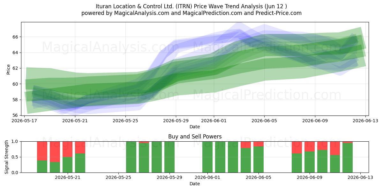Click the MagicalAnalysis.com subtitle line

191,13
